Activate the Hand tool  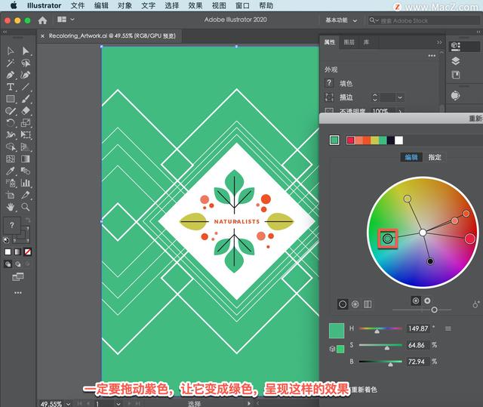pos(10,207)
